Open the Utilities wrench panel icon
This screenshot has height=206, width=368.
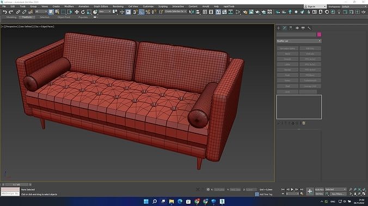point(309,28)
